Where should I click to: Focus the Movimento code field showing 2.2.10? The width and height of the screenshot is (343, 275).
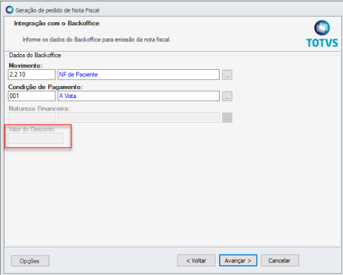click(x=32, y=75)
